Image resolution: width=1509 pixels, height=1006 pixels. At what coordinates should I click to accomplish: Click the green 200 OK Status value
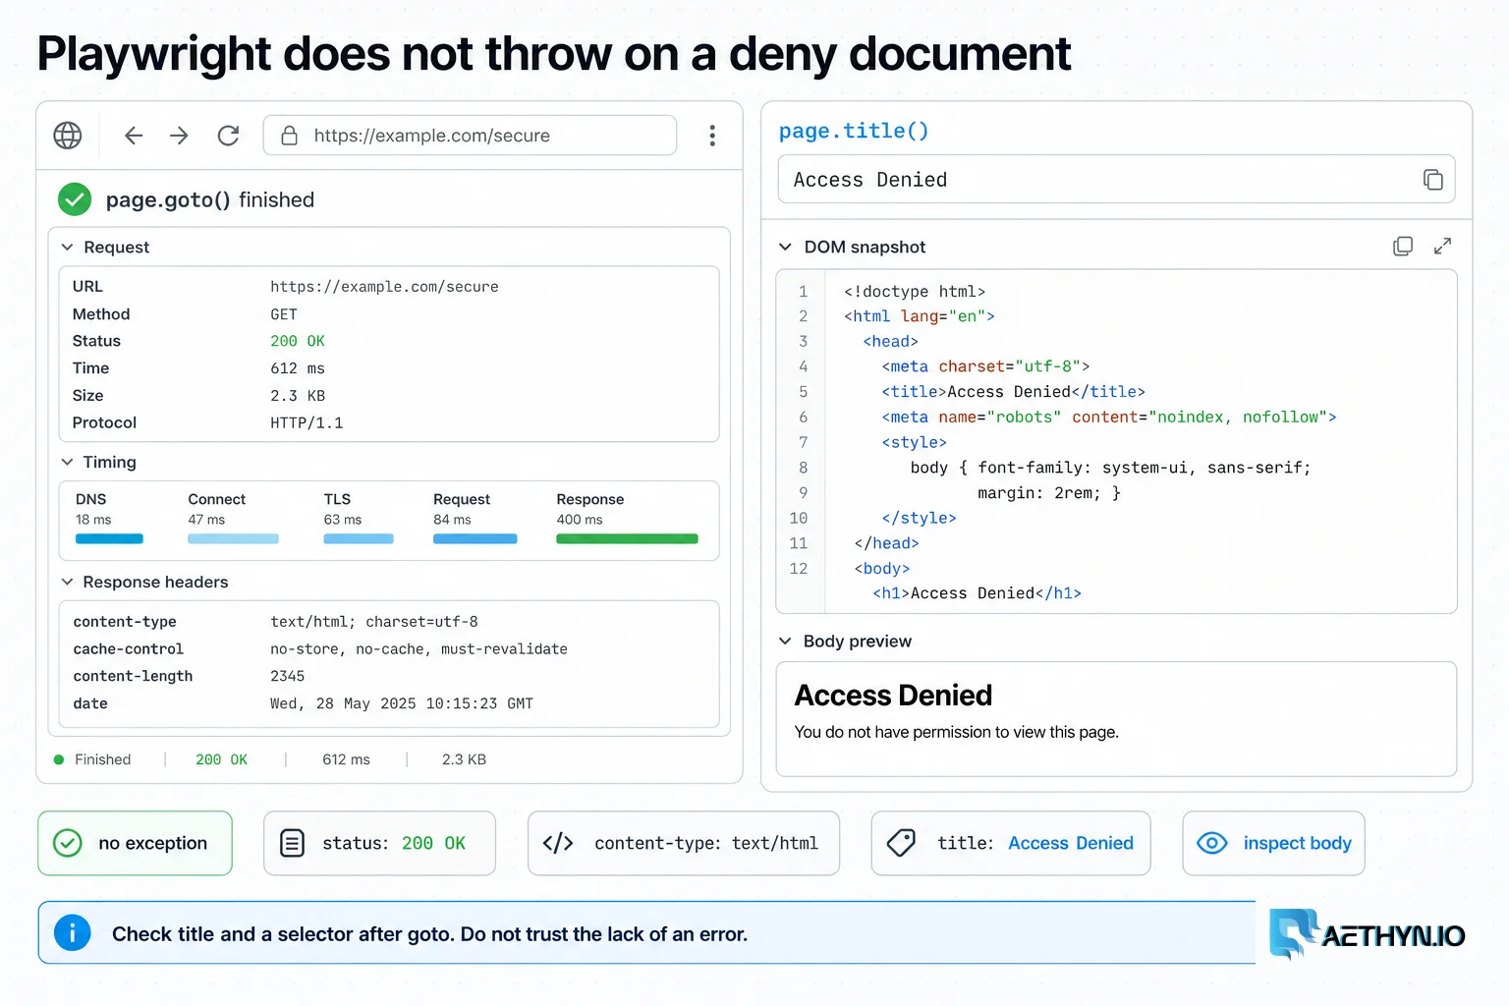298,341
